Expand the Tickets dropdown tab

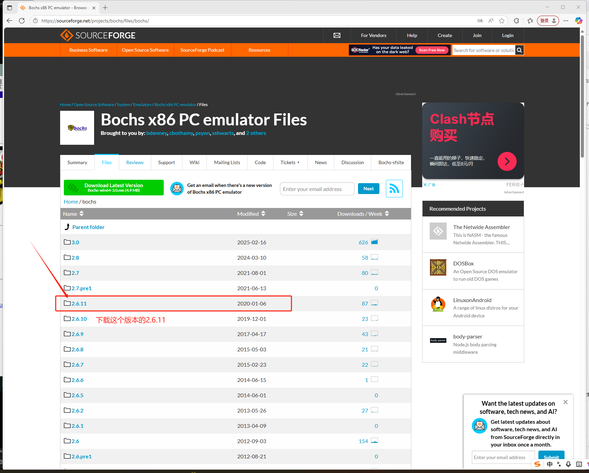coord(290,162)
